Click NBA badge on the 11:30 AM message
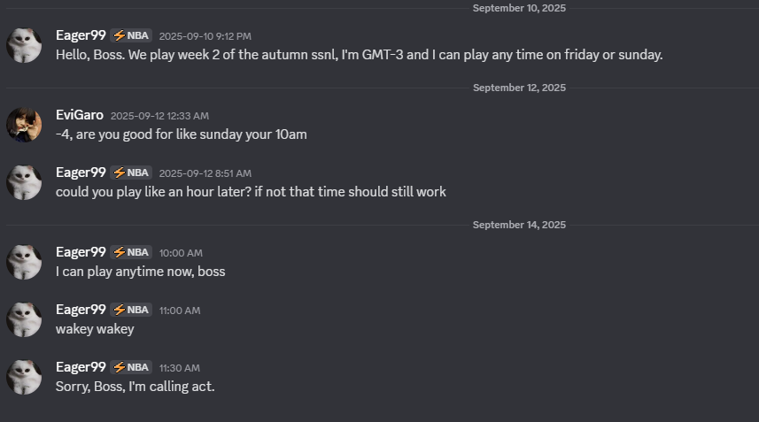 (131, 367)
